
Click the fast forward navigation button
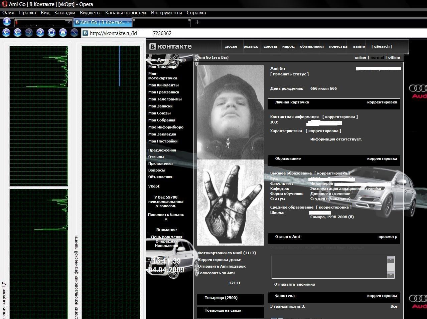point(40,32)
